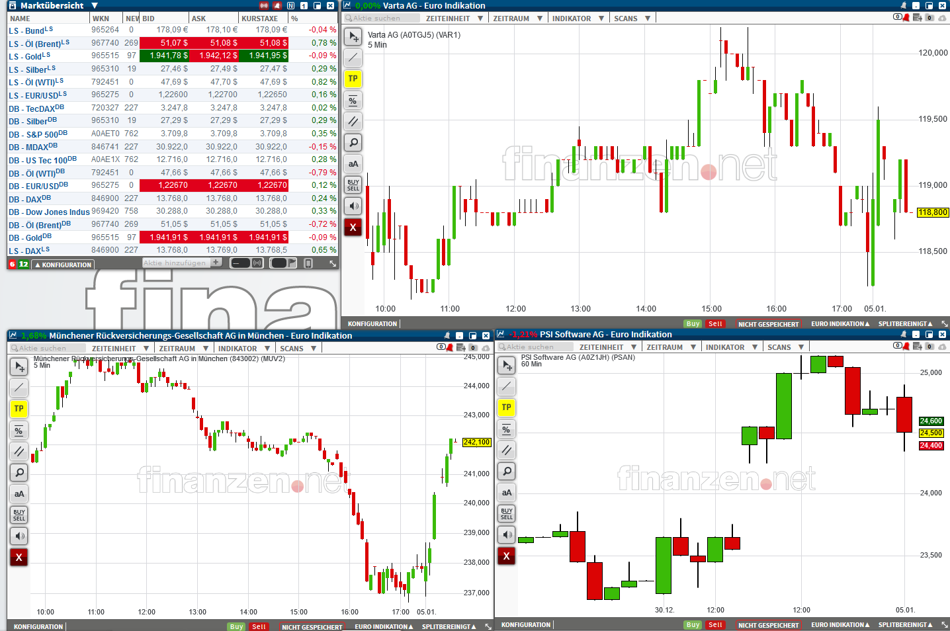Click Buy button in PSI Software chart

pos(693,625)
